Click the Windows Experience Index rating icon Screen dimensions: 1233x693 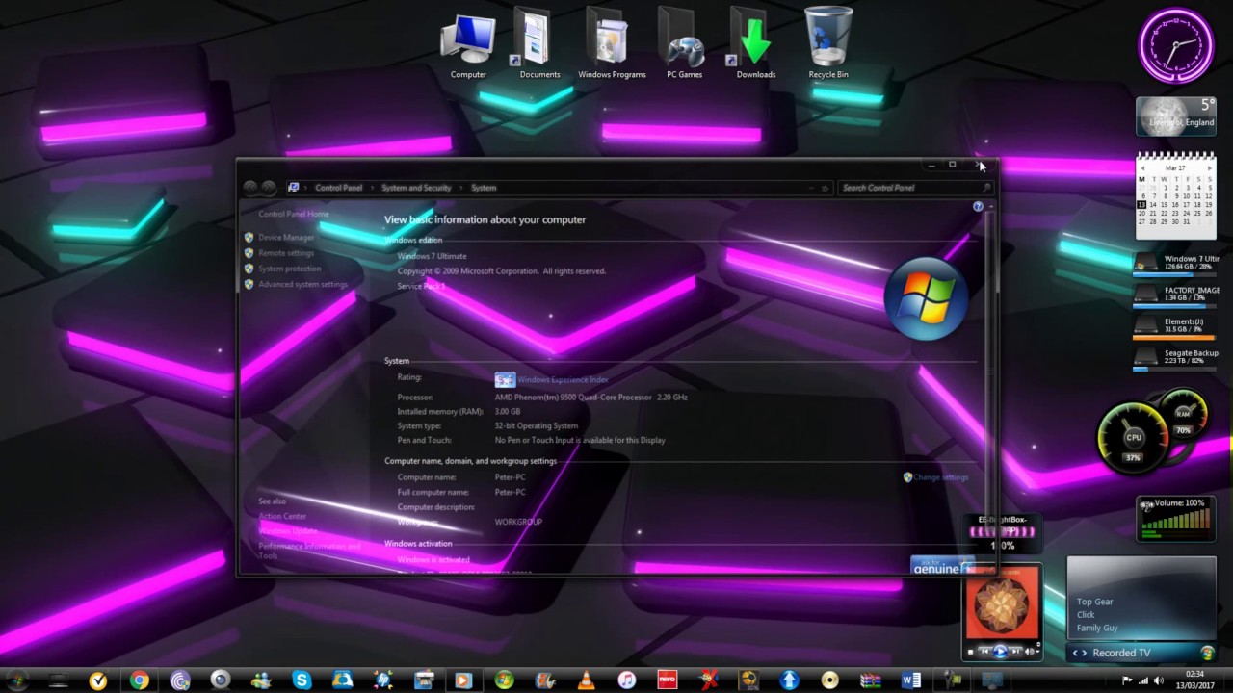(x=505, y=379)
